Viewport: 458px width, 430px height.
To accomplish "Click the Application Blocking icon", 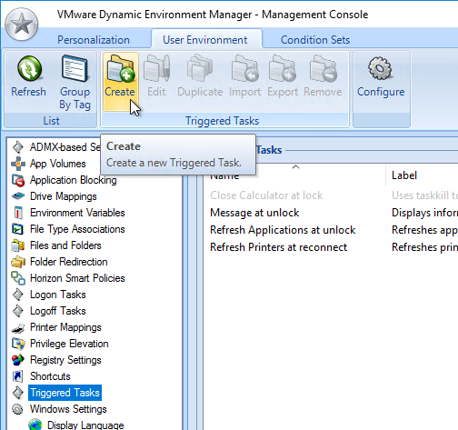I will (18, 180).
